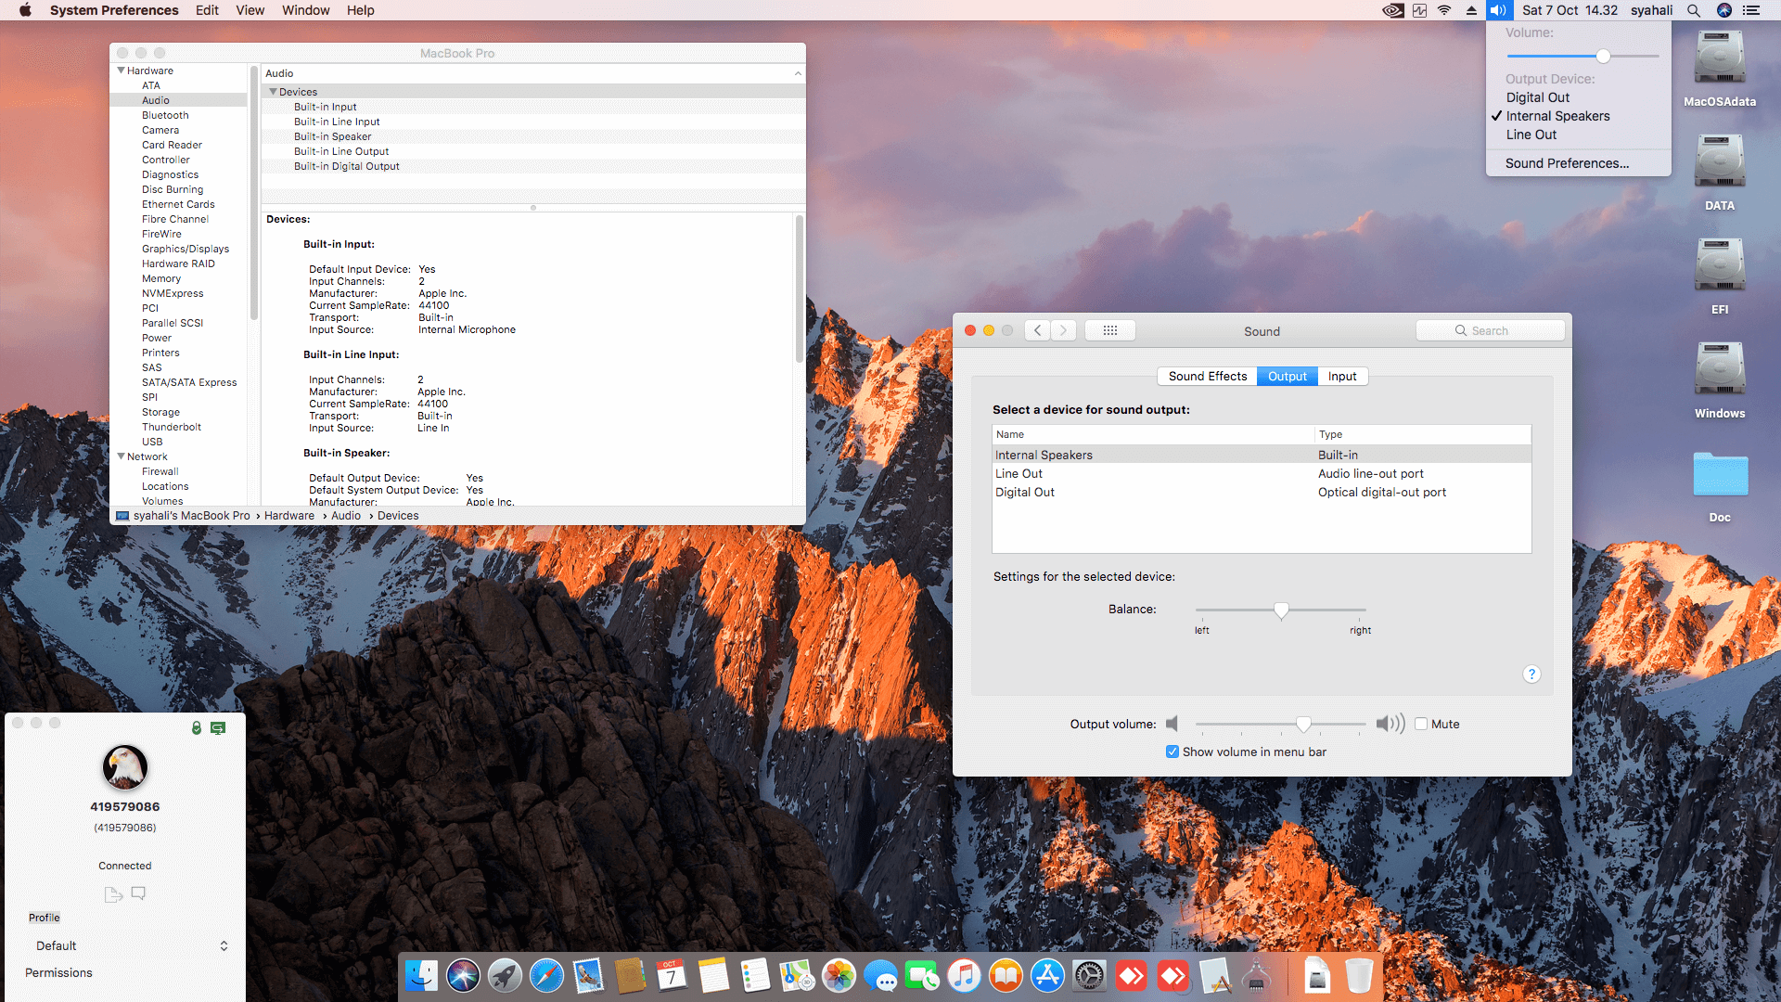Launch iTunes from the Dock
Image resolution: width=1781 pixels, height=1002 pixels.
pyautogui.click(x=964, y=976)
